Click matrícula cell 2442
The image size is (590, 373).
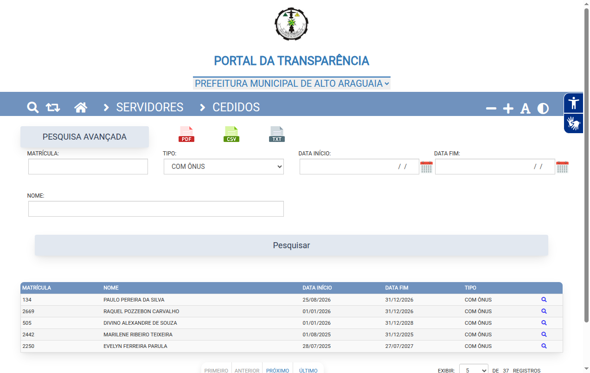tap(28, 334)
